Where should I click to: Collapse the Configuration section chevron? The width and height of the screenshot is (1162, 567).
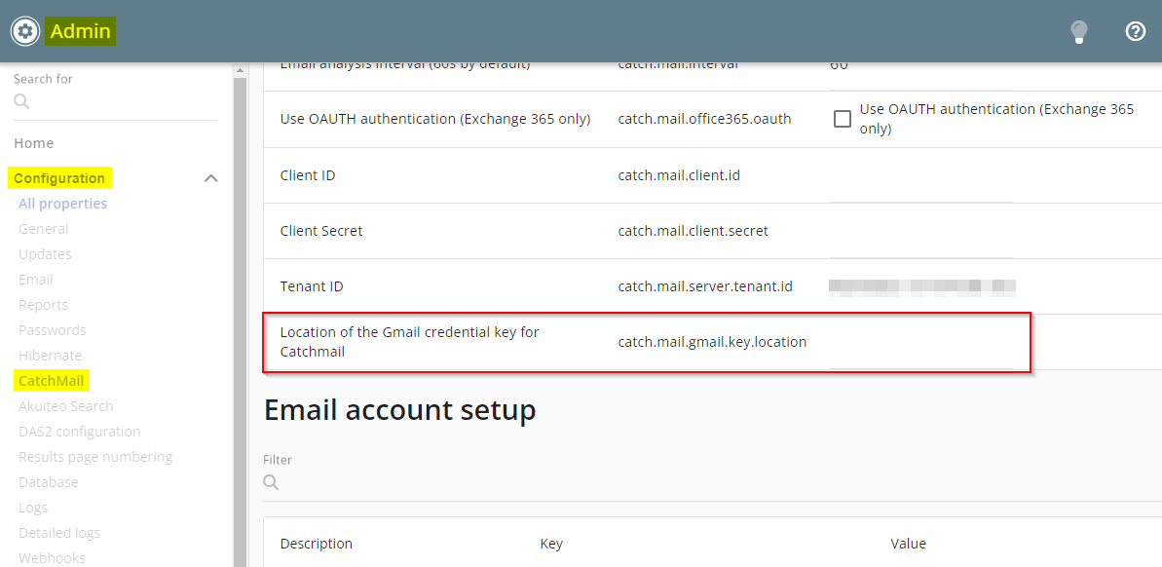(x=210, y=178)
